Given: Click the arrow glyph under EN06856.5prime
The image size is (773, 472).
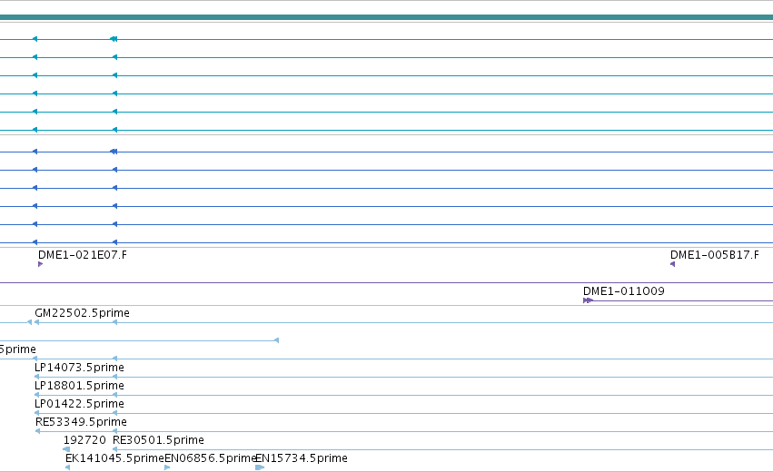Looking at the screenshot, I should (167, 467).
